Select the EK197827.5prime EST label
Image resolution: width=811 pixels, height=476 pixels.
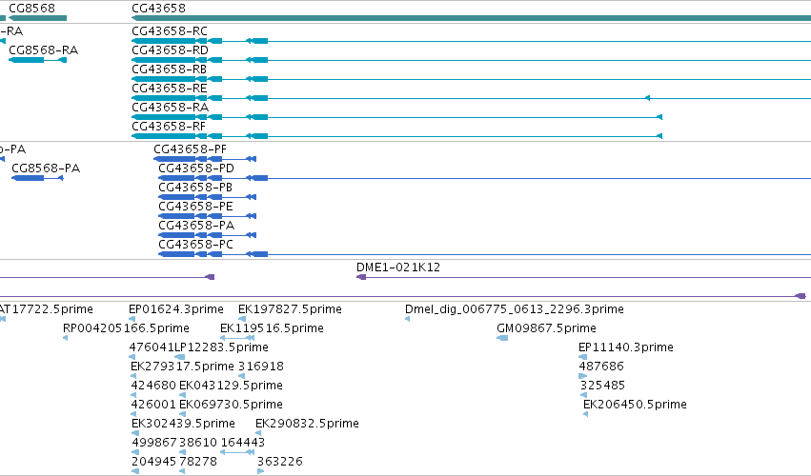tap(290, 309)
